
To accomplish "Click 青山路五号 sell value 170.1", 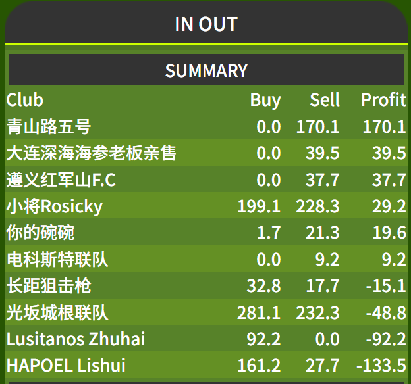I will coord(317,127).
